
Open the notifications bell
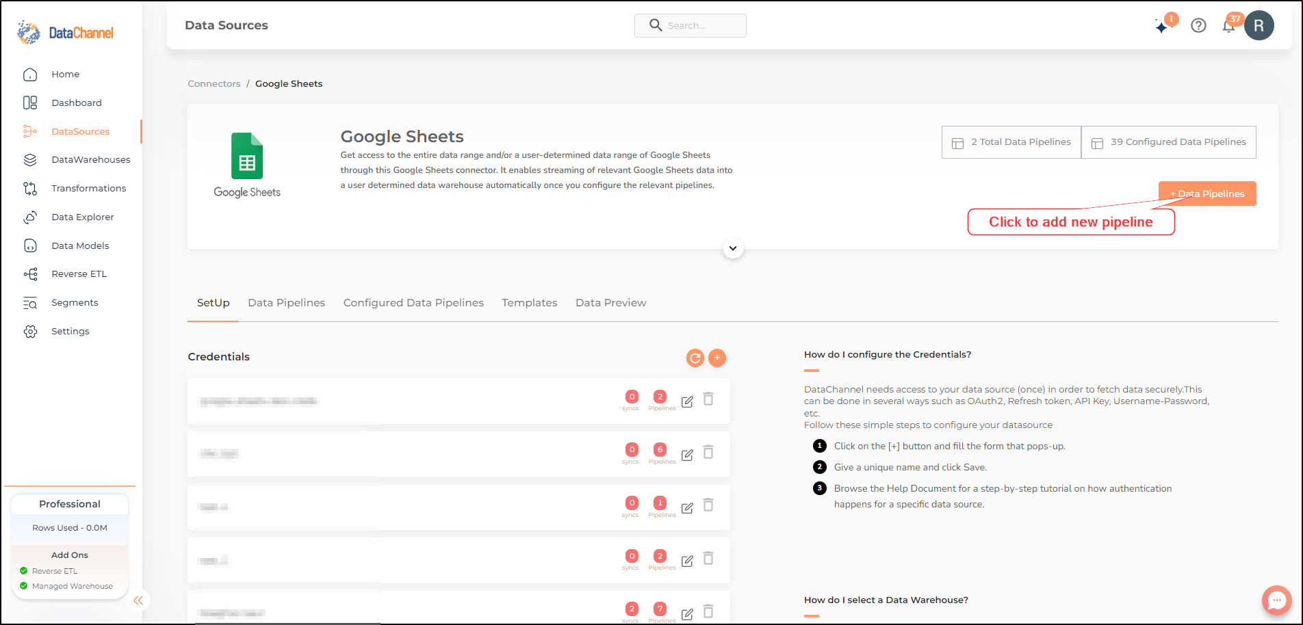click(1229, 27)
